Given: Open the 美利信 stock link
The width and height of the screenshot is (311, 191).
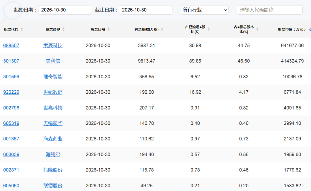Looking at the screenshot, I should 53,61.
